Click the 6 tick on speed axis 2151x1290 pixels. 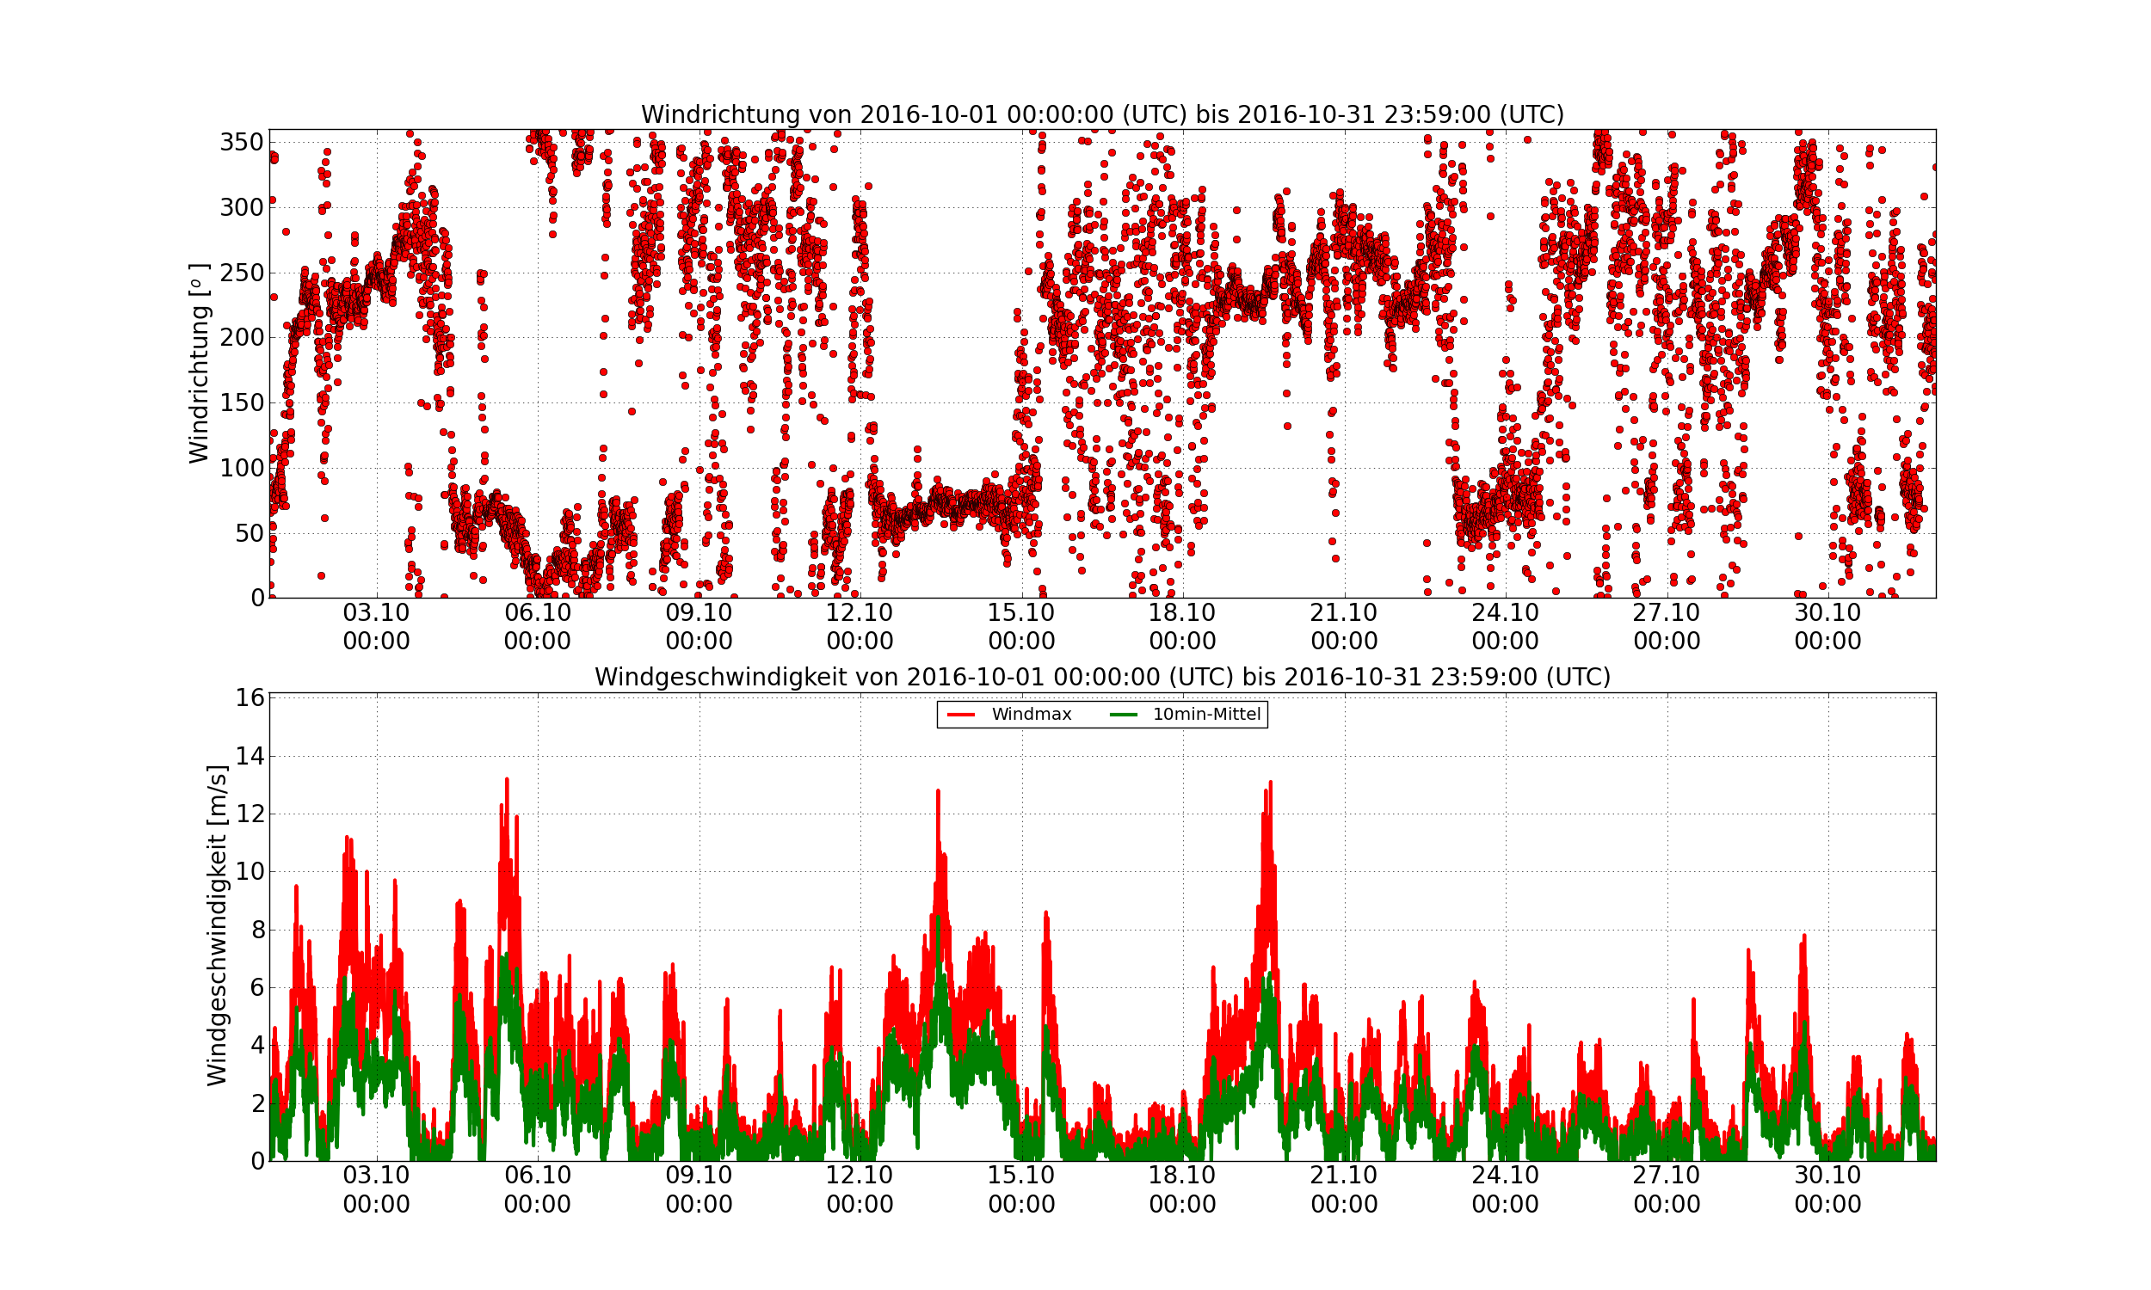pyautogui.click(x=257, y=987)
